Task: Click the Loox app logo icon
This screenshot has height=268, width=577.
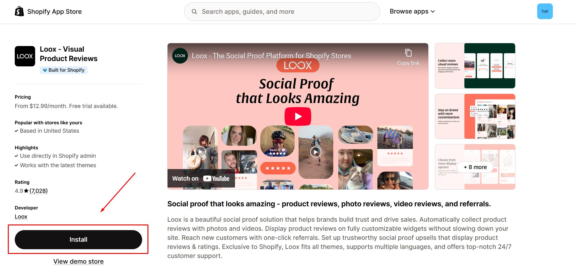Action: tap(25, 56)
